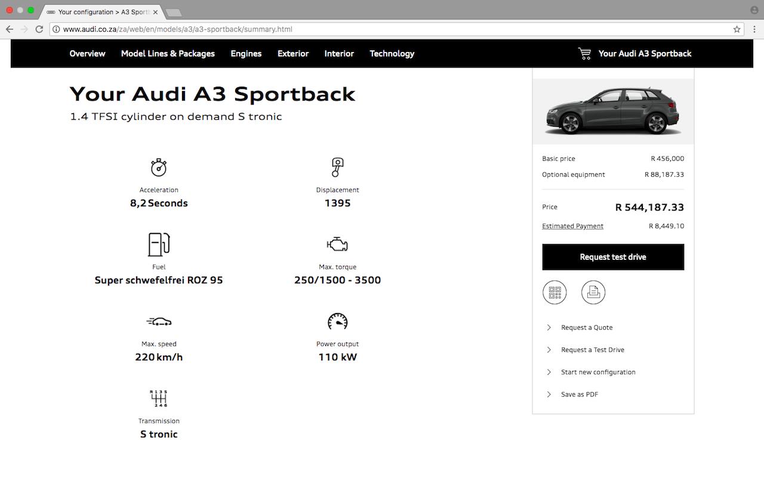Click the 8,2 Seconds value
The height and width of the screenshot is (478, 764).
[159, 203]
